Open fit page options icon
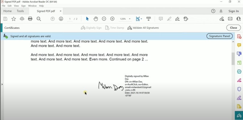This screenshot has width=243, height=120. (139, 19)
